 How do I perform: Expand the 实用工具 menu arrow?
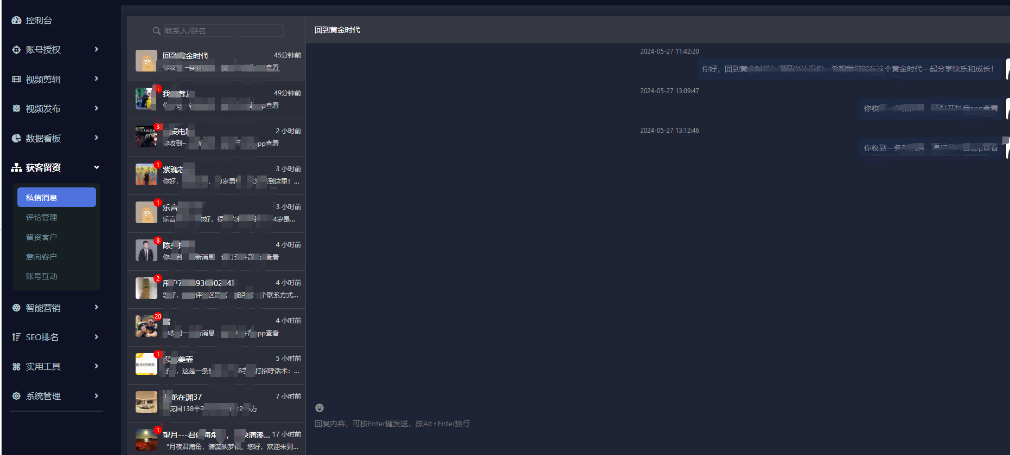tap(97, 366)
